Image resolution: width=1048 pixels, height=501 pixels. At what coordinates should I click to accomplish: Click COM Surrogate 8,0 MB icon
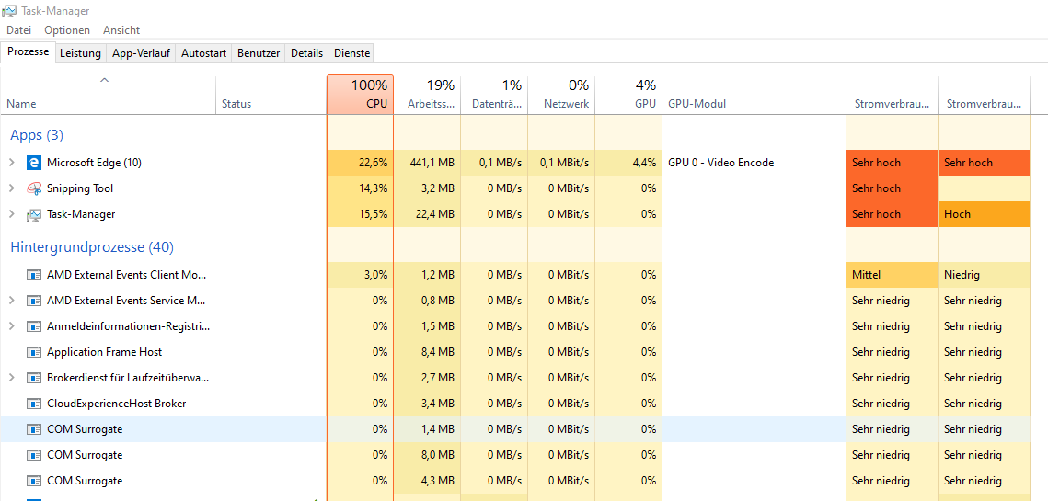click(33, 455)
